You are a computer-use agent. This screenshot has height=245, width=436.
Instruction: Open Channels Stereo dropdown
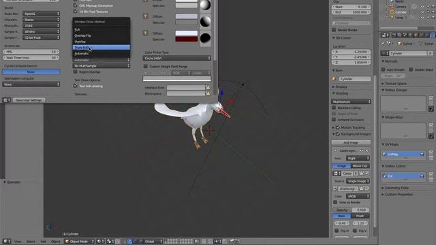41,20
